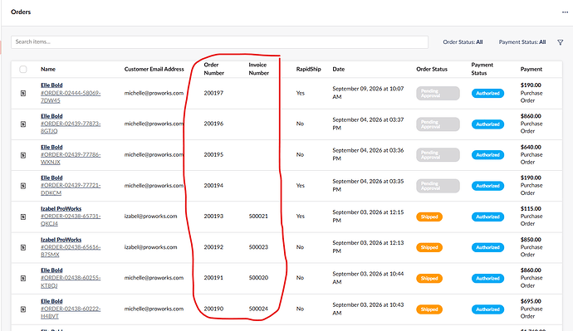Image resolution: width=573 pixels, height=331 pixels.
Task: Select order number cell 200194
Action: click(213, 185)
